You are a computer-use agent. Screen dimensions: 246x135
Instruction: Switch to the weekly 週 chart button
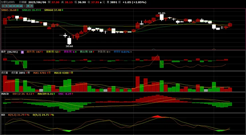click(28, 6)
